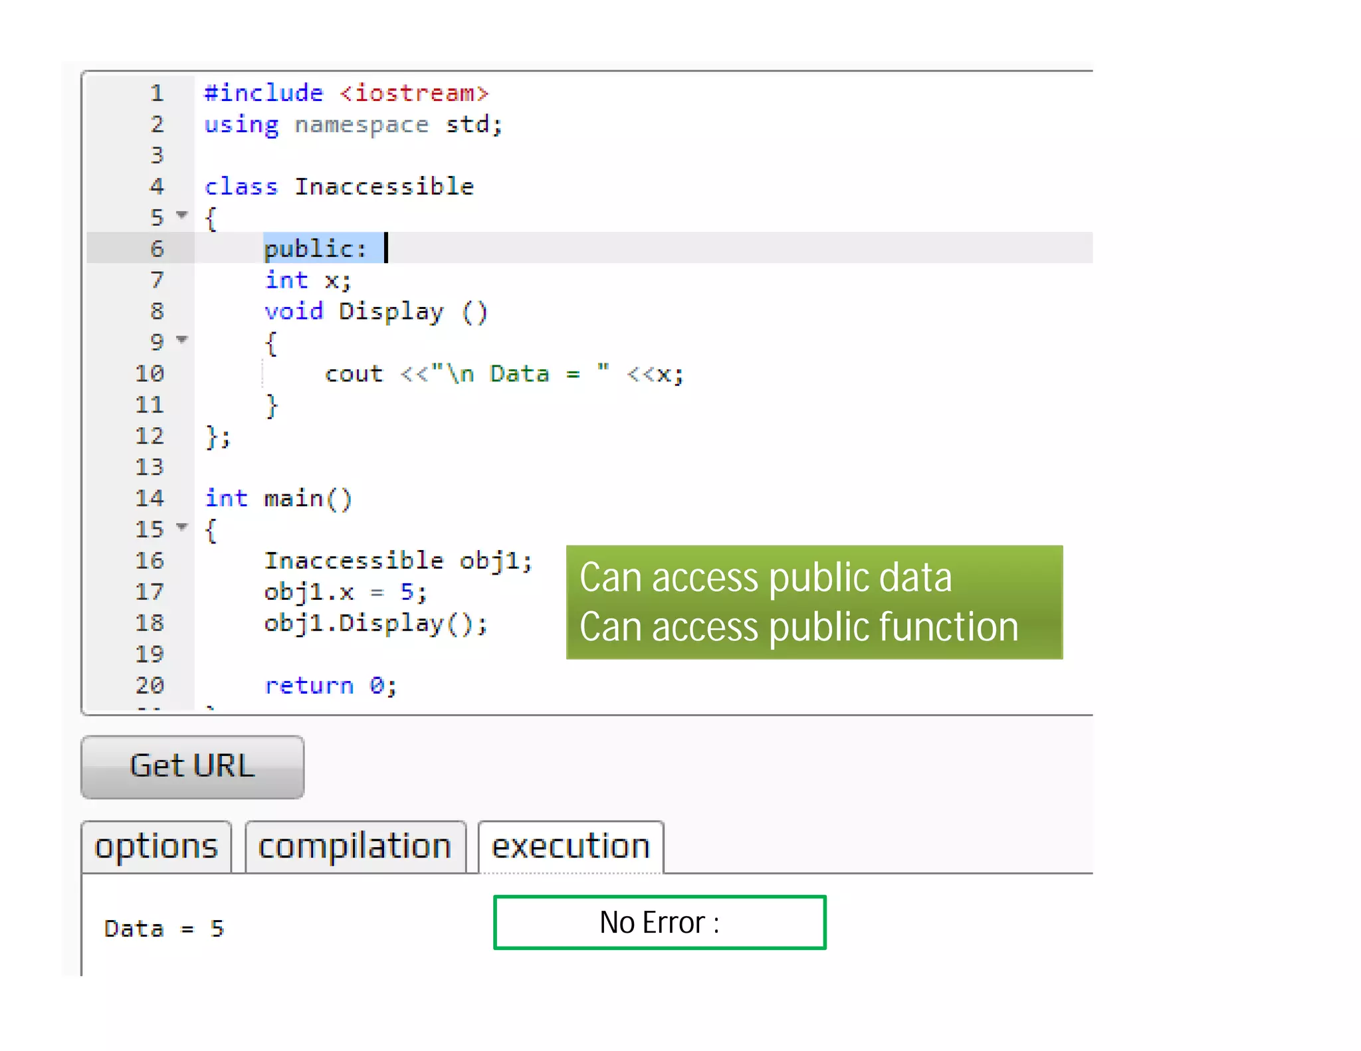Collapse the Display function fold arrow at line 9
The image size is (1361, 1051).
181,340
